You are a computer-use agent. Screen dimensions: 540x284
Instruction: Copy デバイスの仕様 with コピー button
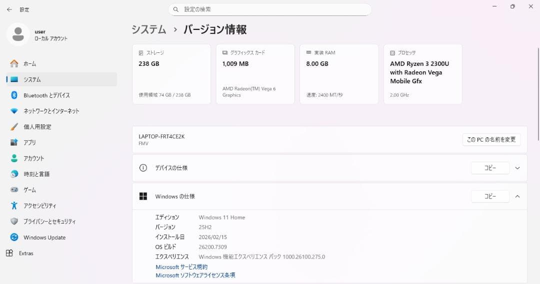[490, 168]
